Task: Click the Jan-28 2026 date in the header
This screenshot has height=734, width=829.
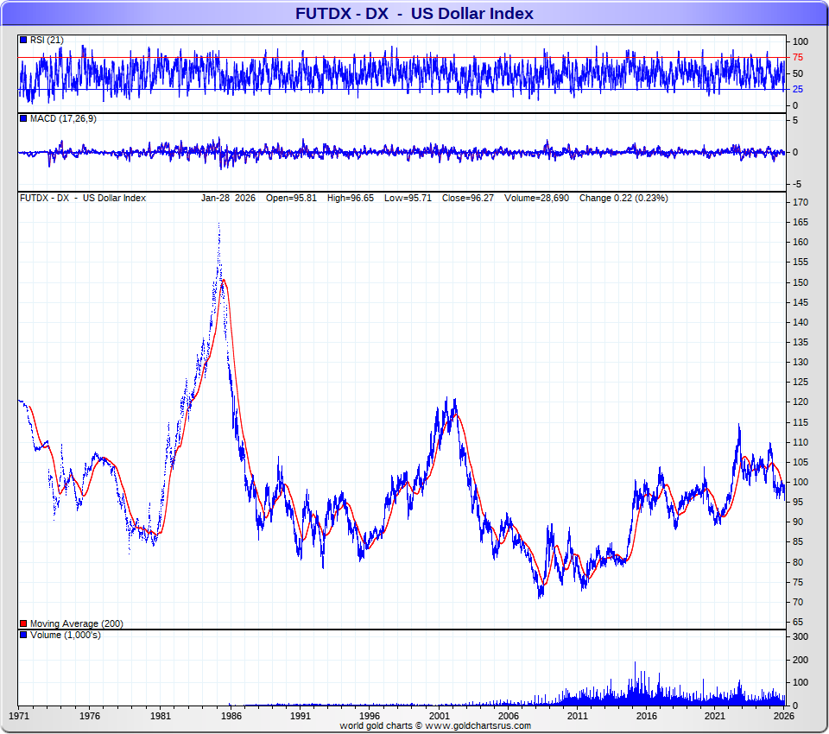Action: pos(228,198)
